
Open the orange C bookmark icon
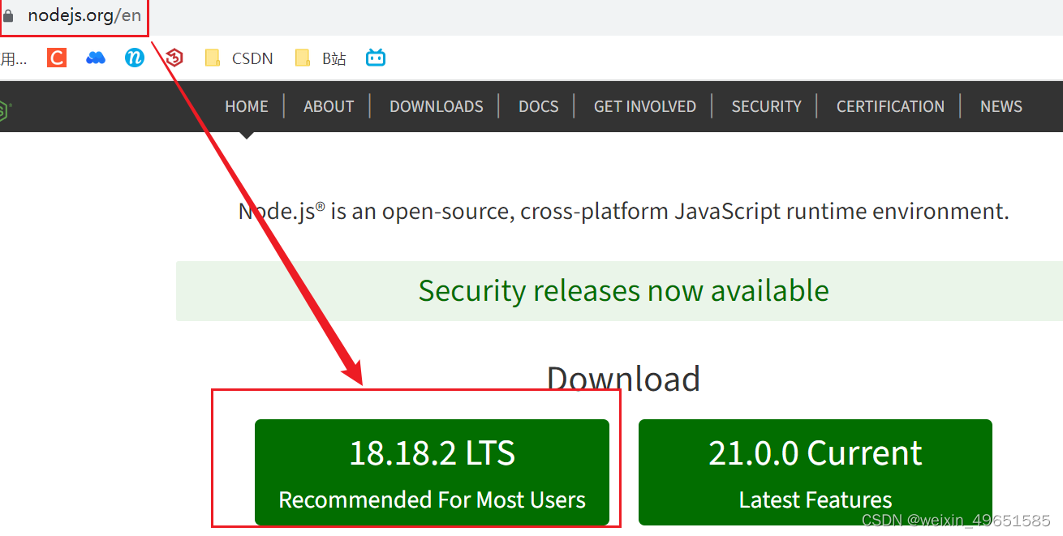(57, 58)
